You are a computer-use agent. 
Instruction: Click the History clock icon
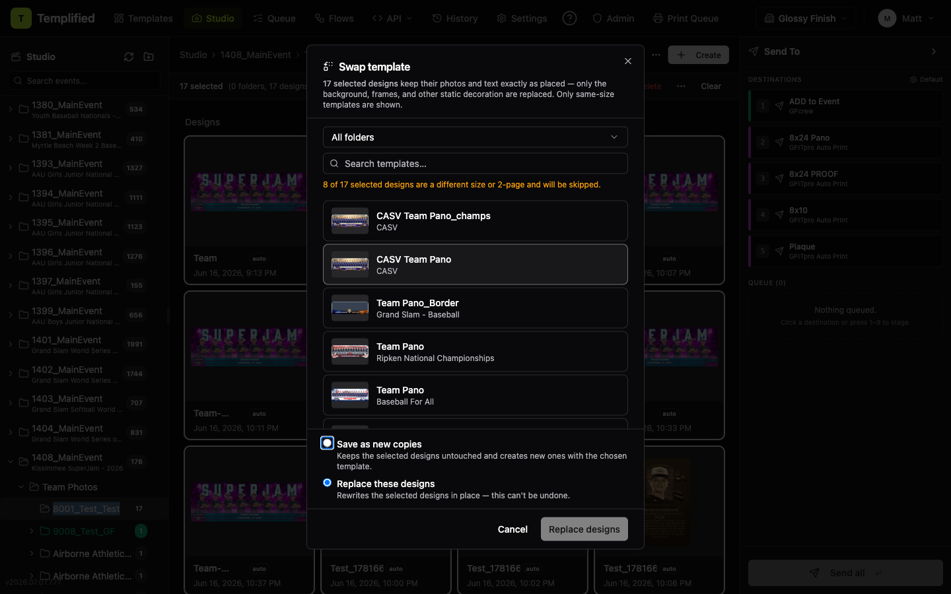437,18
